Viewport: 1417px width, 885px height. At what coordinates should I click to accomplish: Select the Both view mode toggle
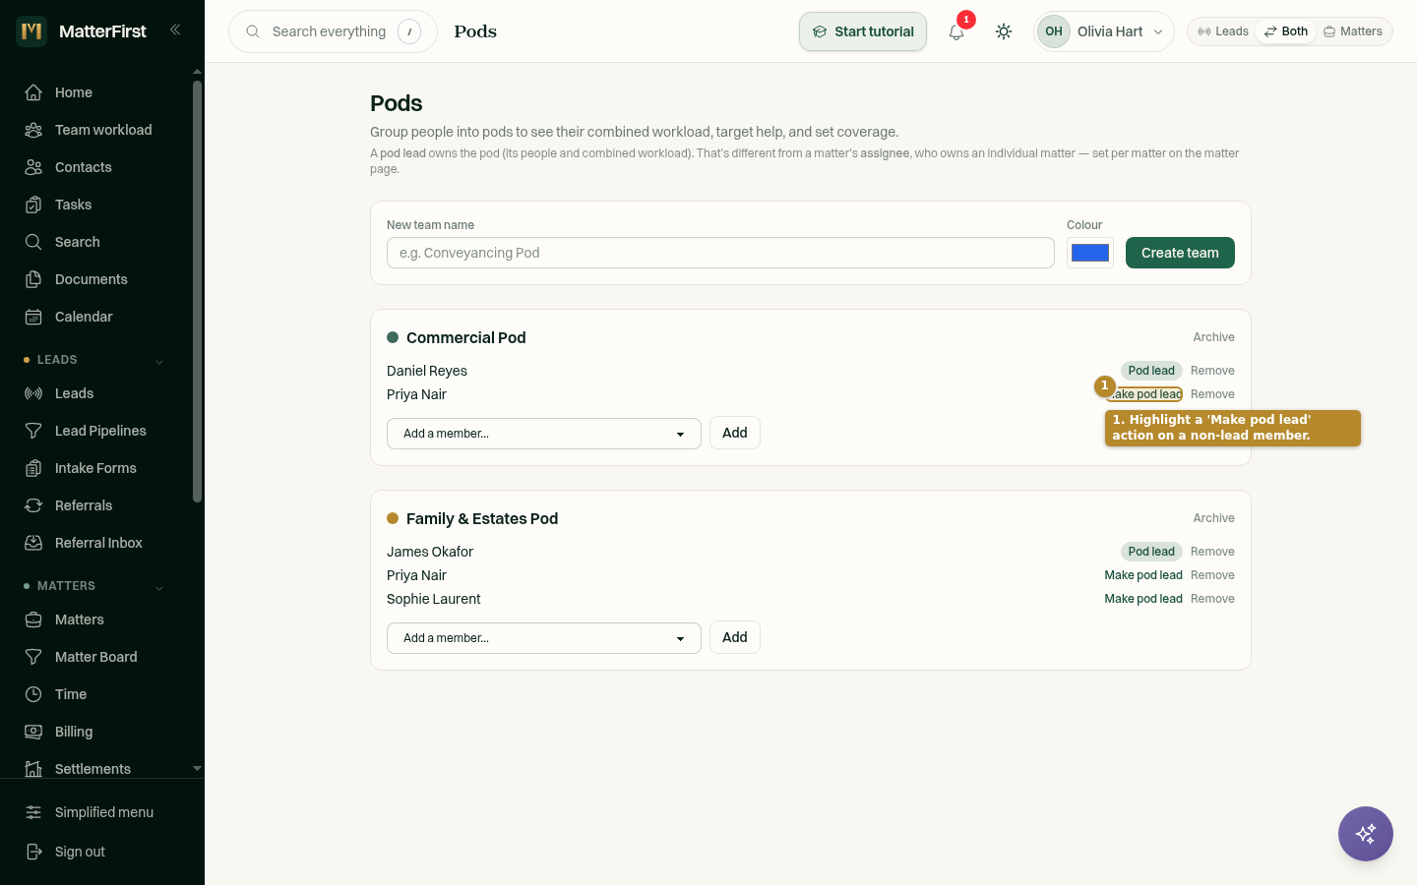pos(1286,31)
